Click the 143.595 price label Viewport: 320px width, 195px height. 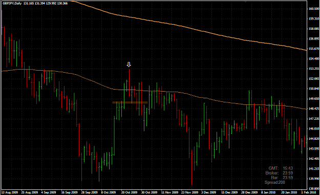click(314, 148)
